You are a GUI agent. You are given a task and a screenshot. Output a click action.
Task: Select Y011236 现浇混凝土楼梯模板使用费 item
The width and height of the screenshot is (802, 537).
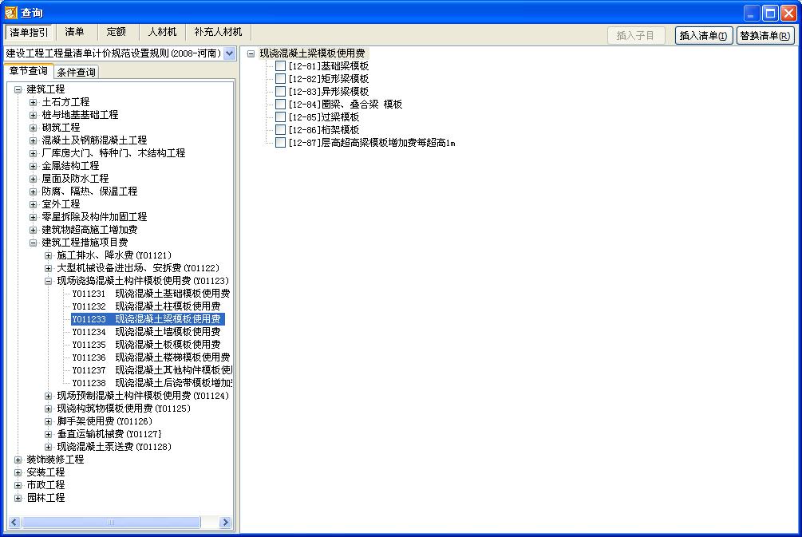point(151,357)
